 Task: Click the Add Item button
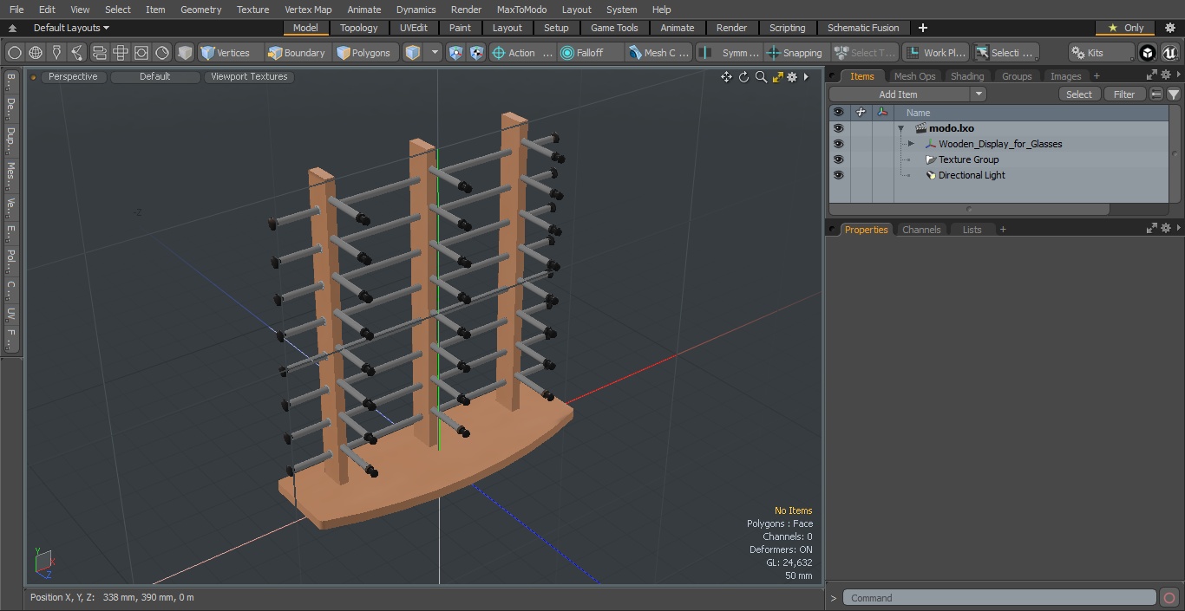pos(899,94)
